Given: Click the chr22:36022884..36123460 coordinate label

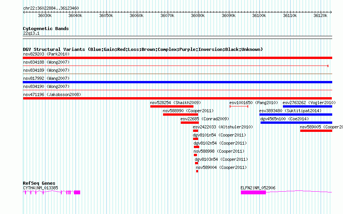Looking at the screenshot, I should click(51, 8).
